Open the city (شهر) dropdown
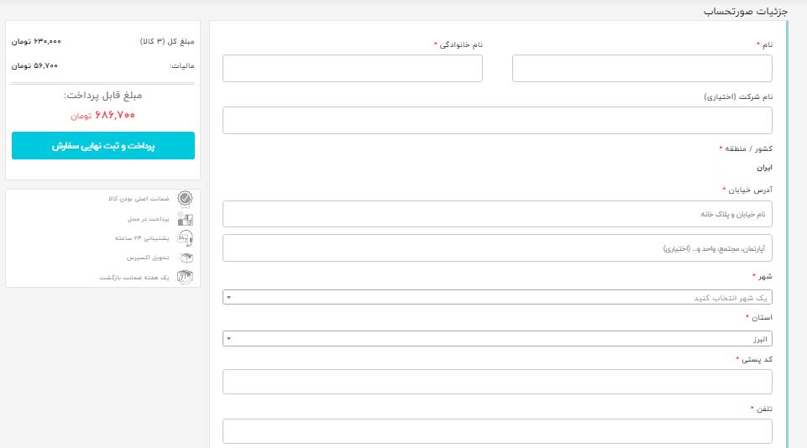 (497, 298)
